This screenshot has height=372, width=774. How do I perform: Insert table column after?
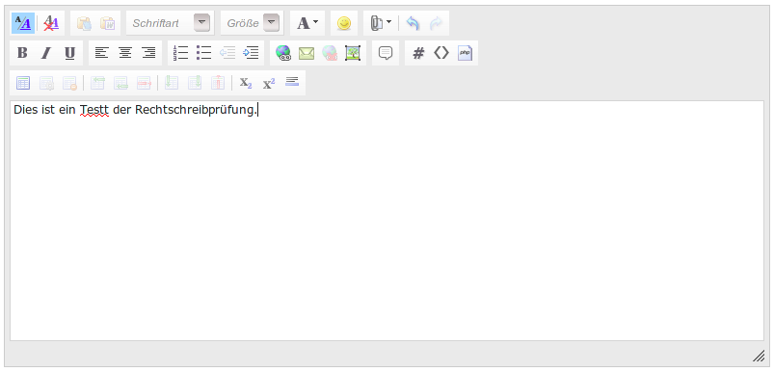[195, 83]
